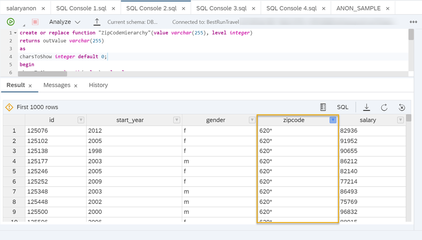Open the column settings list icon
Viewport: 422px width, 240px height.
click(323, 107)
